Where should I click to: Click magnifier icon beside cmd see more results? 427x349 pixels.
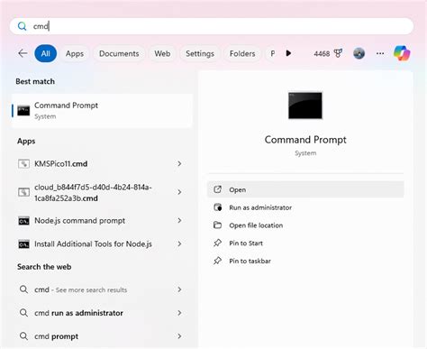click(x=23, y=289)
